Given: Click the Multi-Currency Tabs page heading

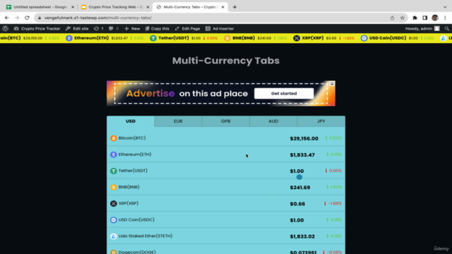Looking at the screenshot, I should pyautogui.click(x=226, y=61).
